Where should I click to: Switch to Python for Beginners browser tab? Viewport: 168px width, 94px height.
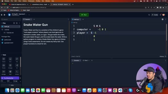pos(19,4)
